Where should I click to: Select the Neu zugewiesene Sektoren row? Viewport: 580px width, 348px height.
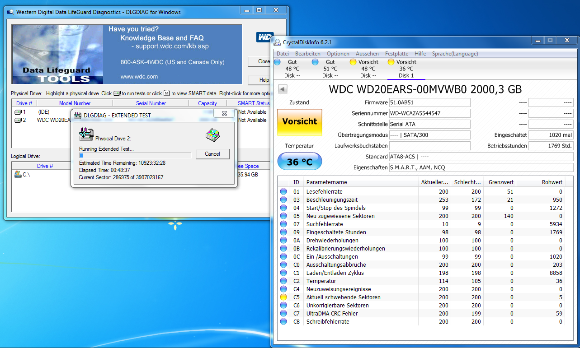[x=421, y=216]
